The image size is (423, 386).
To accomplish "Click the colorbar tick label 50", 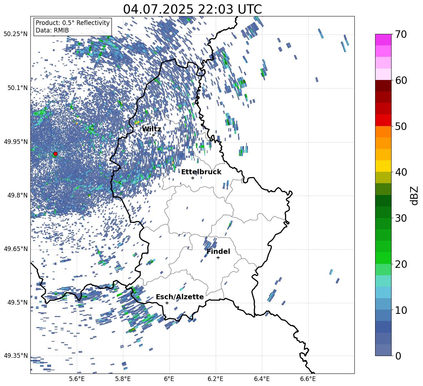I will click(x=401, y=126).
